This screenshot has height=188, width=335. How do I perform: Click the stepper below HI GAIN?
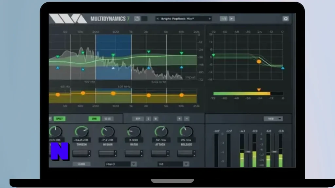click(107, 153)
